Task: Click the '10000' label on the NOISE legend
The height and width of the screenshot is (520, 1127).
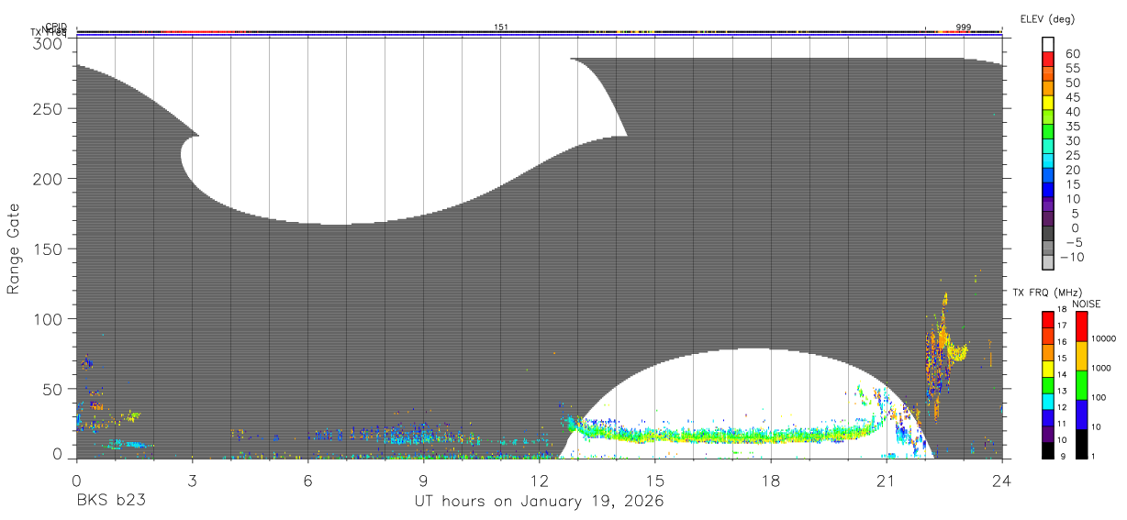Action: (x=1104, y=338)
